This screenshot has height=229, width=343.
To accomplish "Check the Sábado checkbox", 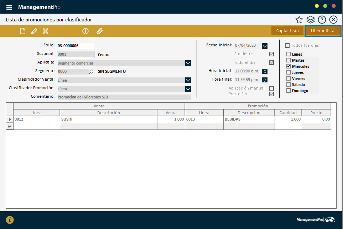I will coord(289,85).
